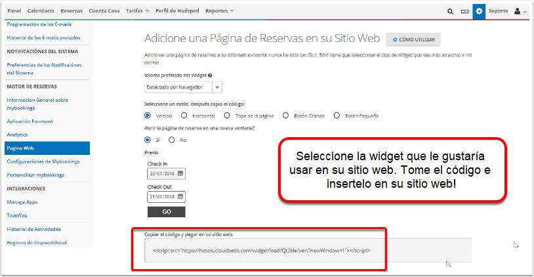Open TrustYou integration link

click(x=17, y=215)
